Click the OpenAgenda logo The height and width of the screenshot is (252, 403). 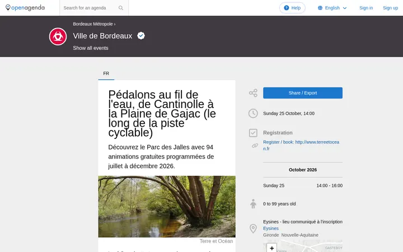pos(25,8)
